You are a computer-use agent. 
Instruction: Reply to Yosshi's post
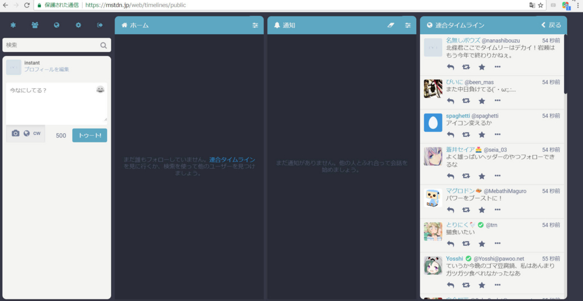pyautogui.click(x=450, y=285)
